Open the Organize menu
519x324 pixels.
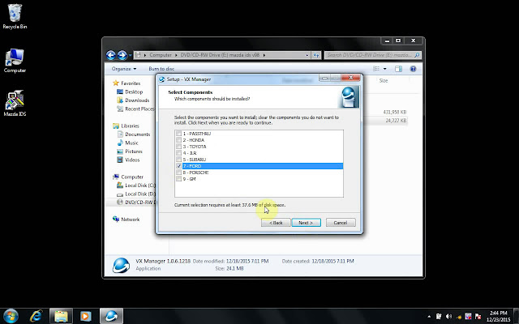pyautogui.click(x=124, y=69)
